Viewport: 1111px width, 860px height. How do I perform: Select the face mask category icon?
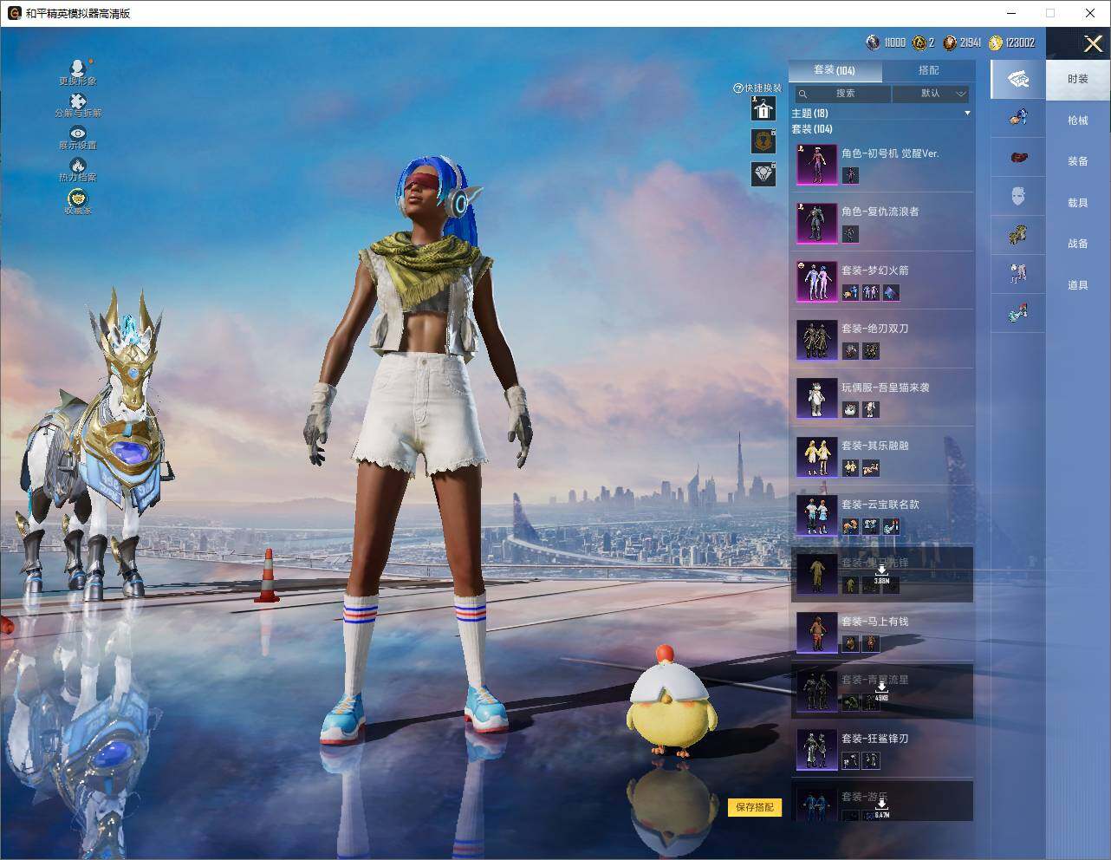tap(1018, 196)
